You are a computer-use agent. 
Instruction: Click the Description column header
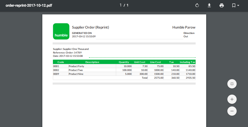[92, 62]
